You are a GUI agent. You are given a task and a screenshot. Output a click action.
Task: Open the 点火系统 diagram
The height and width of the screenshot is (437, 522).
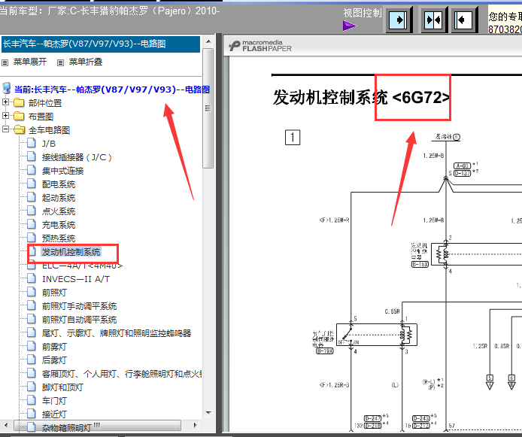[59, 211]
